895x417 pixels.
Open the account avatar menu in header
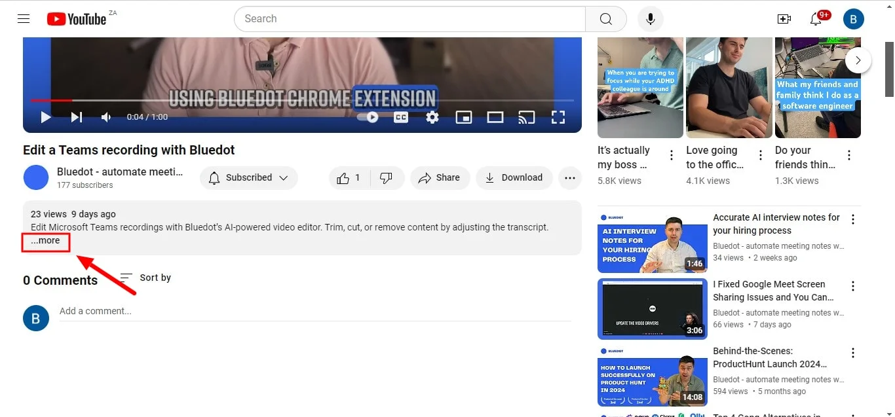click(x=854, y=19)
